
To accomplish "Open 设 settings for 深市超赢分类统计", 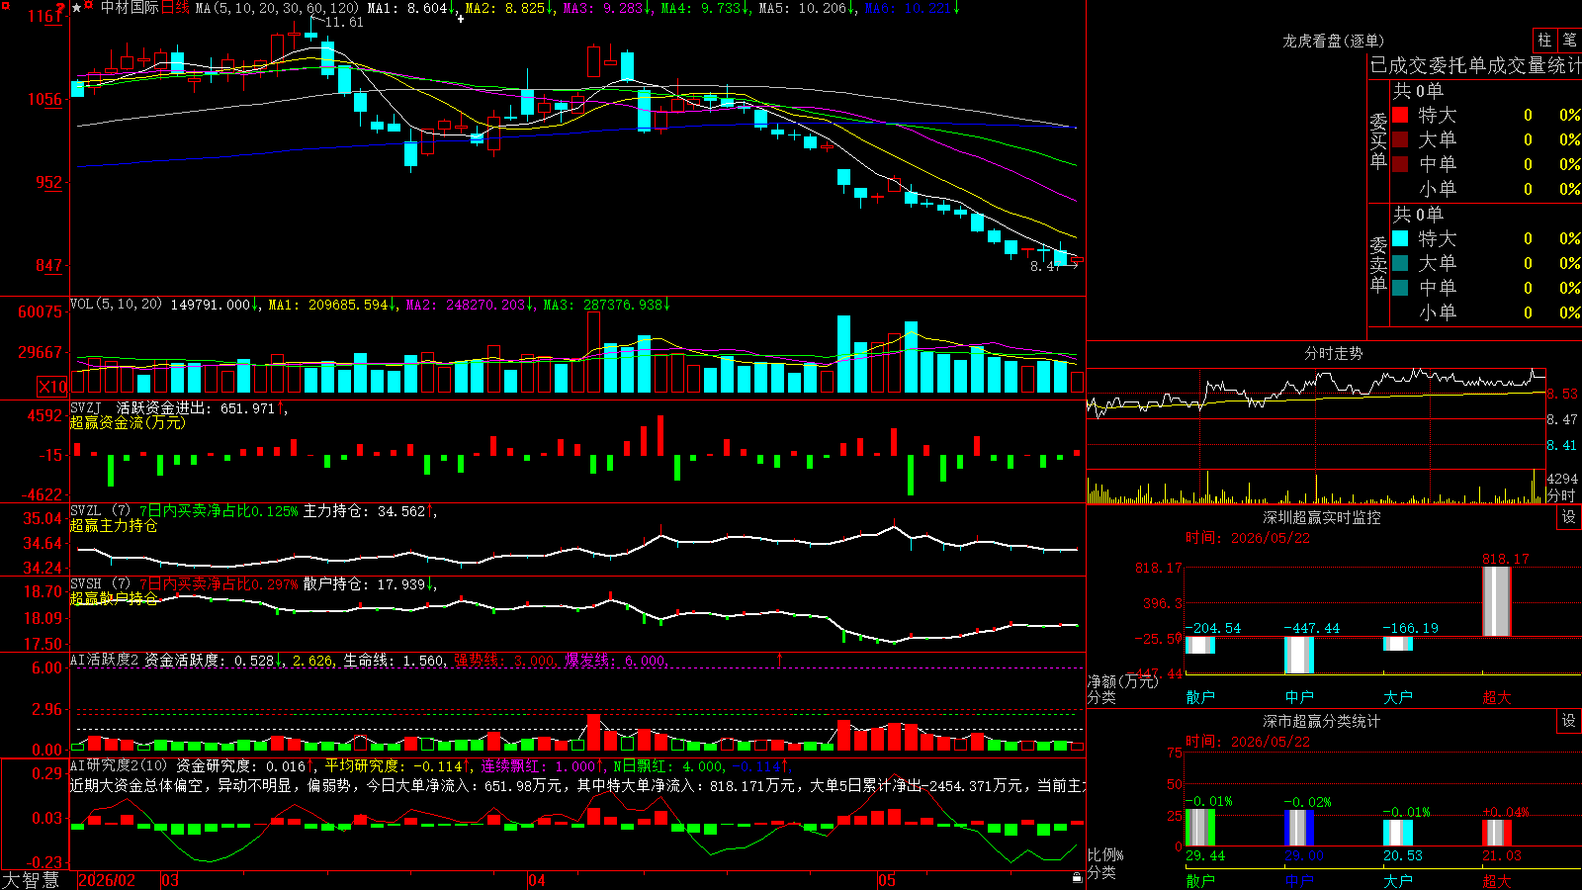I will coord(1568,721).
